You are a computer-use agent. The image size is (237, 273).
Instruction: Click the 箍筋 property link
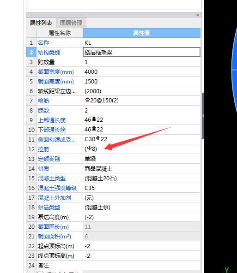tap(43, 101)
